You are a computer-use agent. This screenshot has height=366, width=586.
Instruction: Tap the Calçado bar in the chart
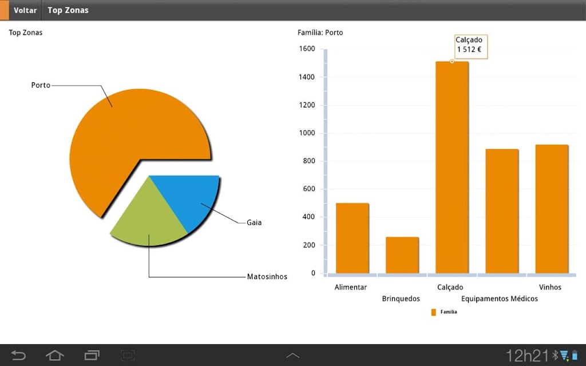tap(452, 168)
